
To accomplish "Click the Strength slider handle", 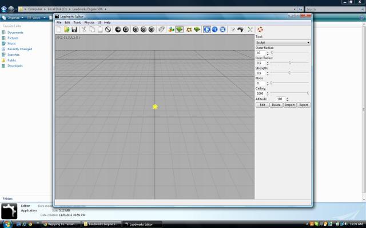I will point(289,73).
